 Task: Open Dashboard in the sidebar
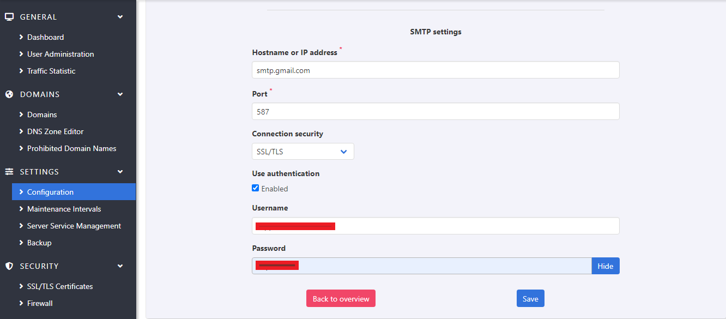(45, 37)
